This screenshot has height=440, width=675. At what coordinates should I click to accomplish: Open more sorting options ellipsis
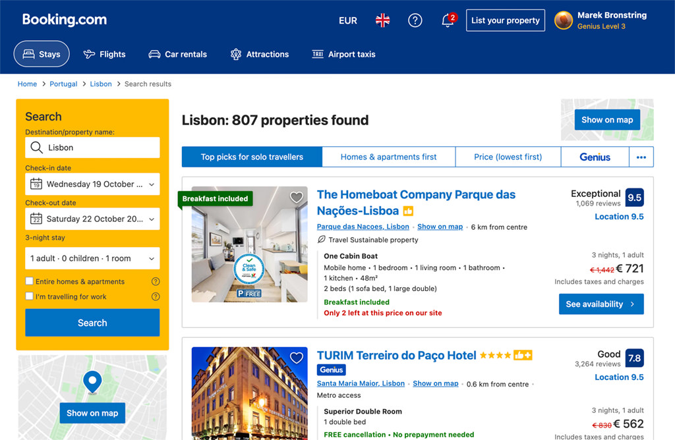point(641,157)
